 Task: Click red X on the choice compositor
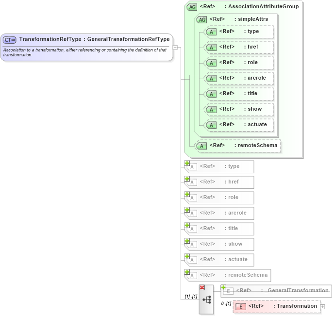(202, 287)
